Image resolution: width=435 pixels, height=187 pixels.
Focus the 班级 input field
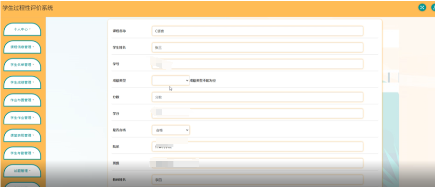tap(257, 163)
